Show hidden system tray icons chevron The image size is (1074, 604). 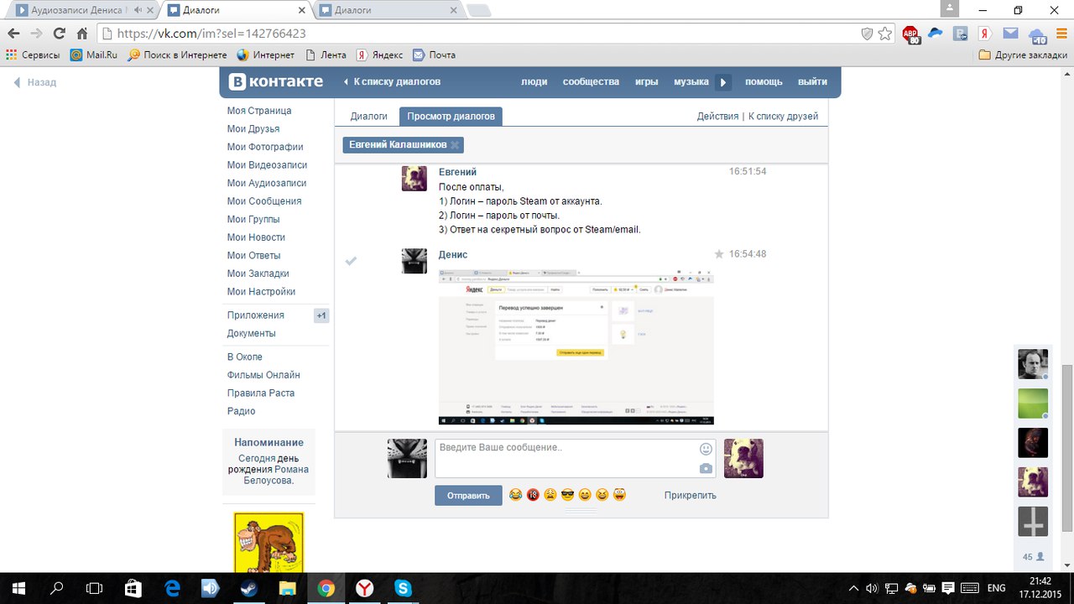point(853,588)
